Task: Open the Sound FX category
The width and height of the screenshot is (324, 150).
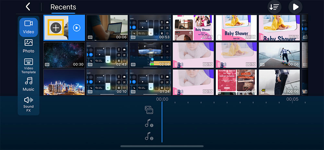Action: [x=29, y=105]
